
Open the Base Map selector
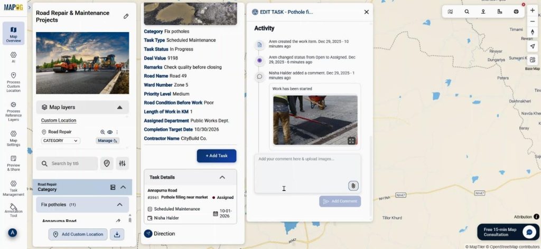click(x=533, y=60)
